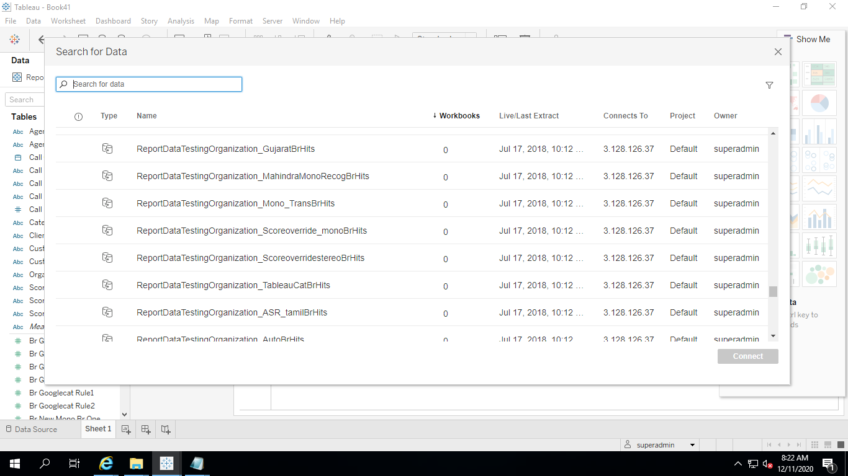This screenshot has width=848, height=476.
Task: Click the New Dashboard icon
Action: coord(146,429)
